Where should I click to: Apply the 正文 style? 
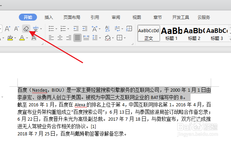tap(149, 34)
